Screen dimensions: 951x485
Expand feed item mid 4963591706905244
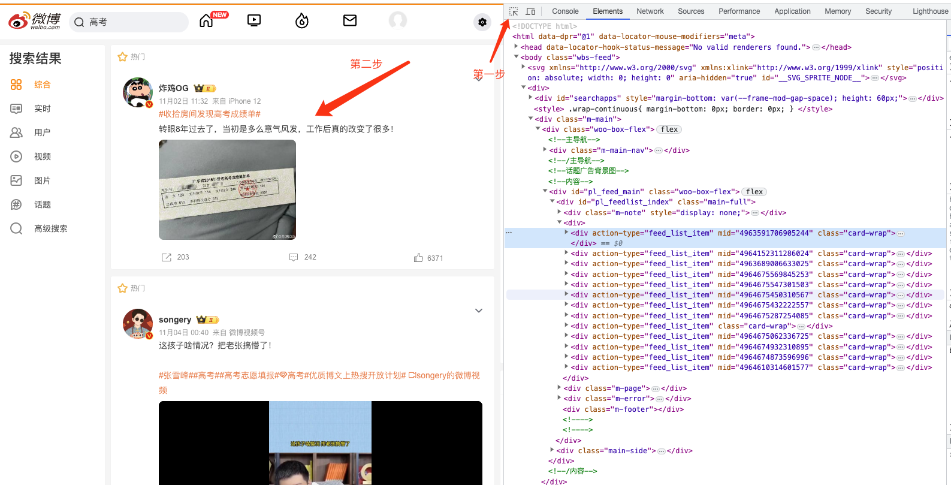coord(566,233)
